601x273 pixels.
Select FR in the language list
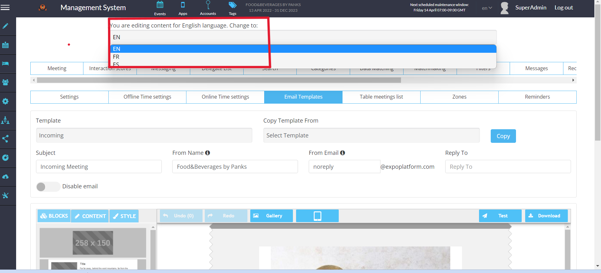303,57
